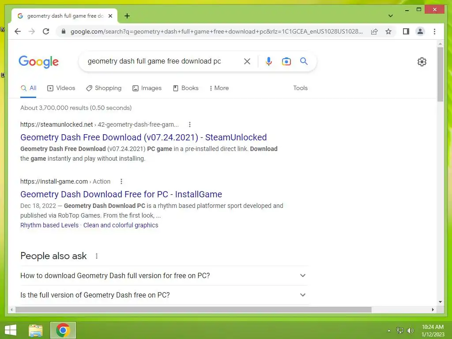Select the All results tab

pos(28,88)
